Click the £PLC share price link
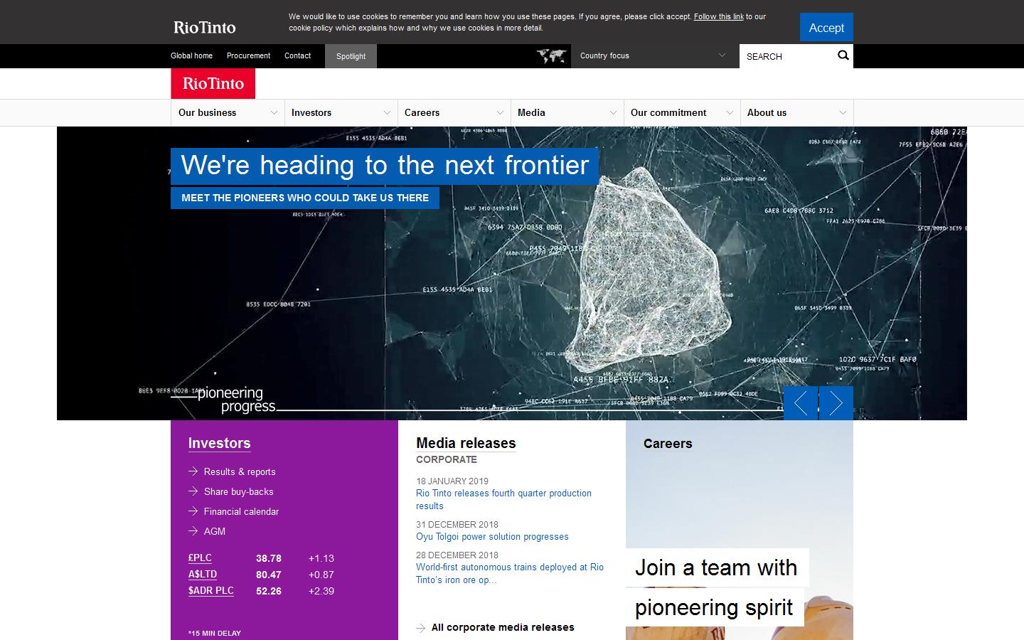 click(200, 558)
